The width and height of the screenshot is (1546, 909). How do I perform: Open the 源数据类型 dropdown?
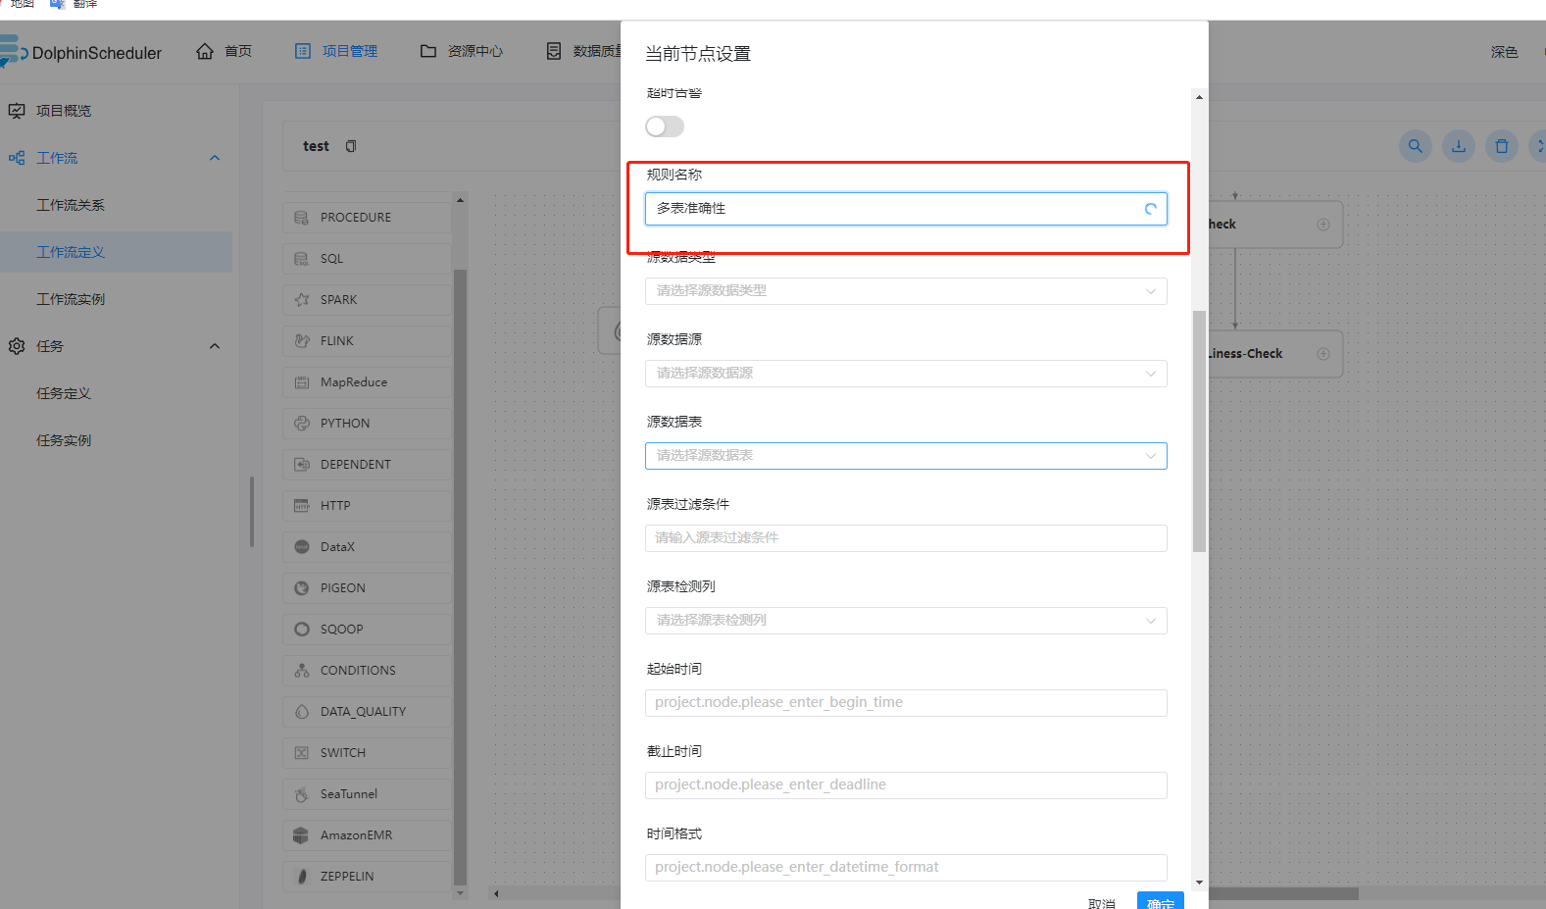click(906, 291)
